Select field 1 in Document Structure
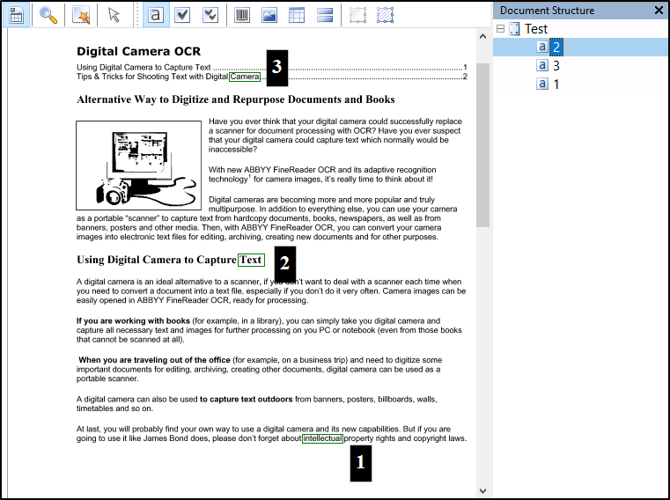670x500 pixels. (x=556, y=85)
